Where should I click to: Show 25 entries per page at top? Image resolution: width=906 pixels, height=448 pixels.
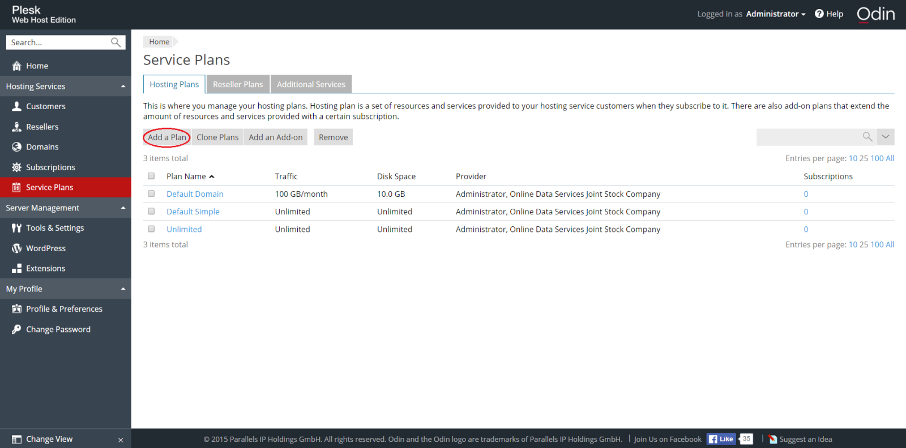pos(864,158)
